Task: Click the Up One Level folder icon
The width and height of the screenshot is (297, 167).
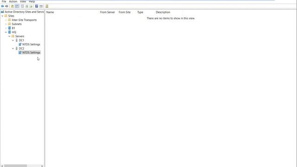Action: [x=13, y=6]
